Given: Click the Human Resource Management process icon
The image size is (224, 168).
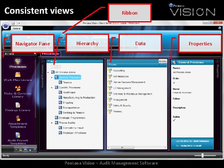Looking at the screenshot, I should pyautogui.click(x=110, y=82).
